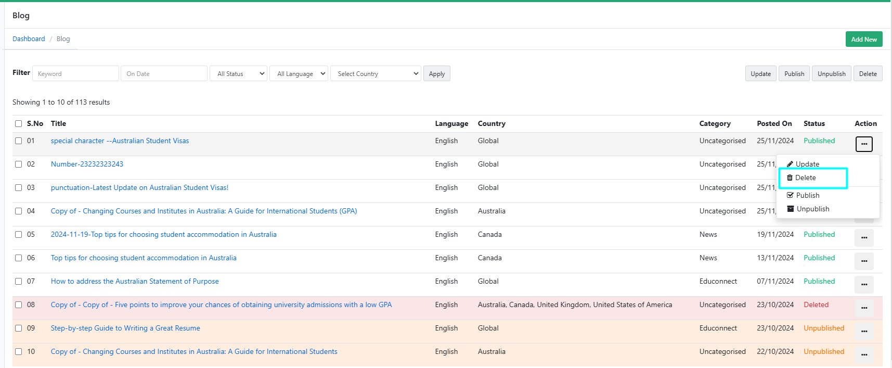
Task: Check the box for row 08
Action: [x=19, y=305]
